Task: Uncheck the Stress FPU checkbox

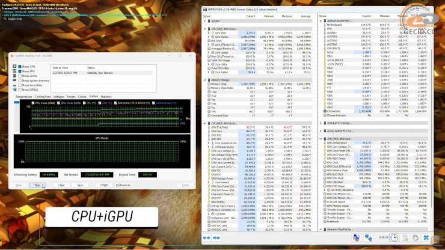Action: [x=20, y=72]
